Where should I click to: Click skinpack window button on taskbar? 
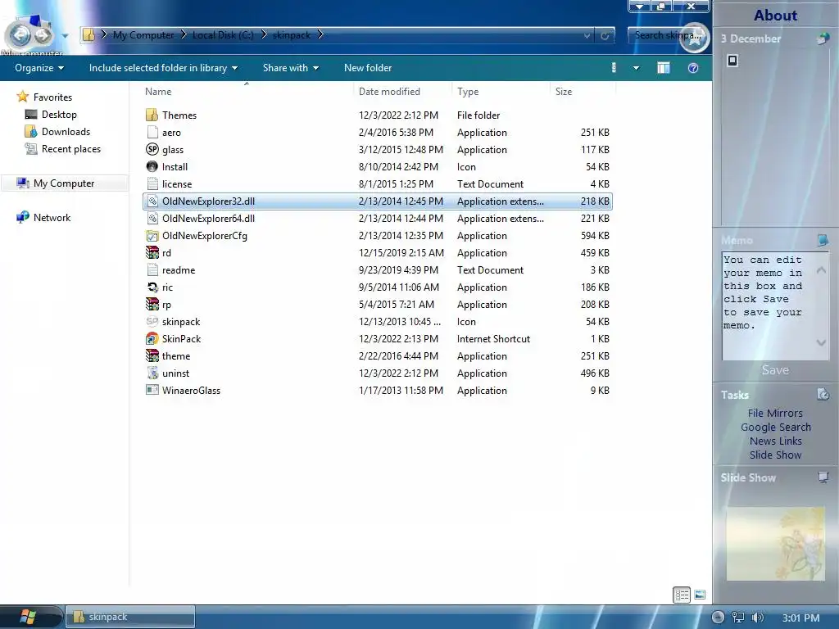(130, 617)
